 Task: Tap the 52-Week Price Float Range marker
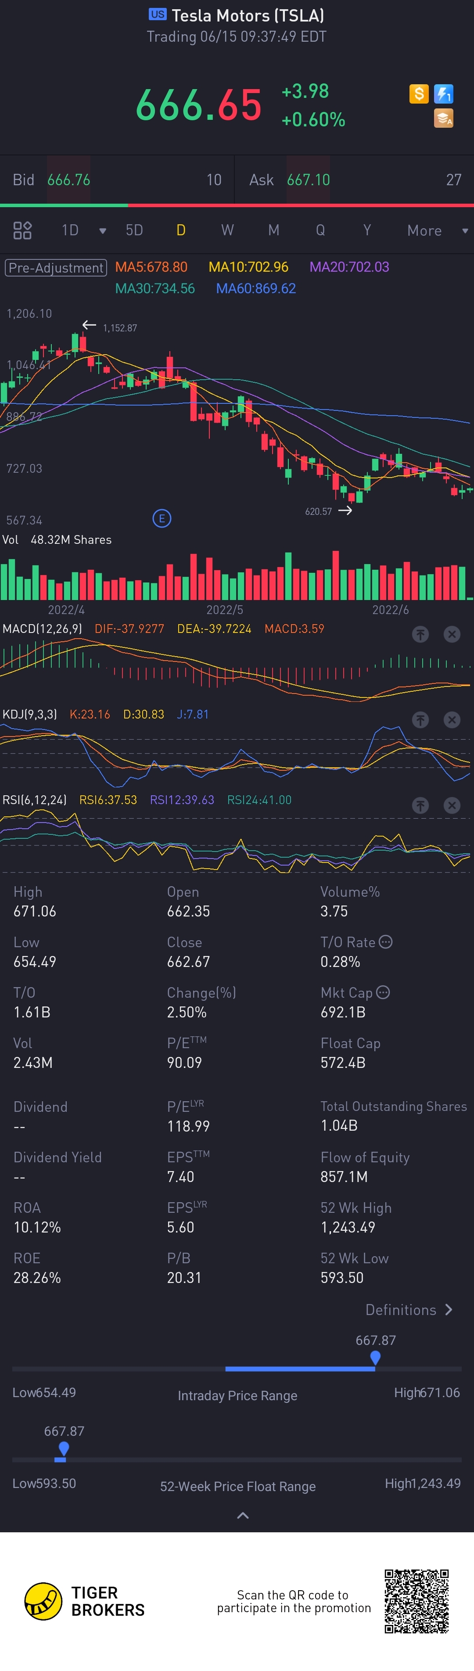pos(64,1448)
